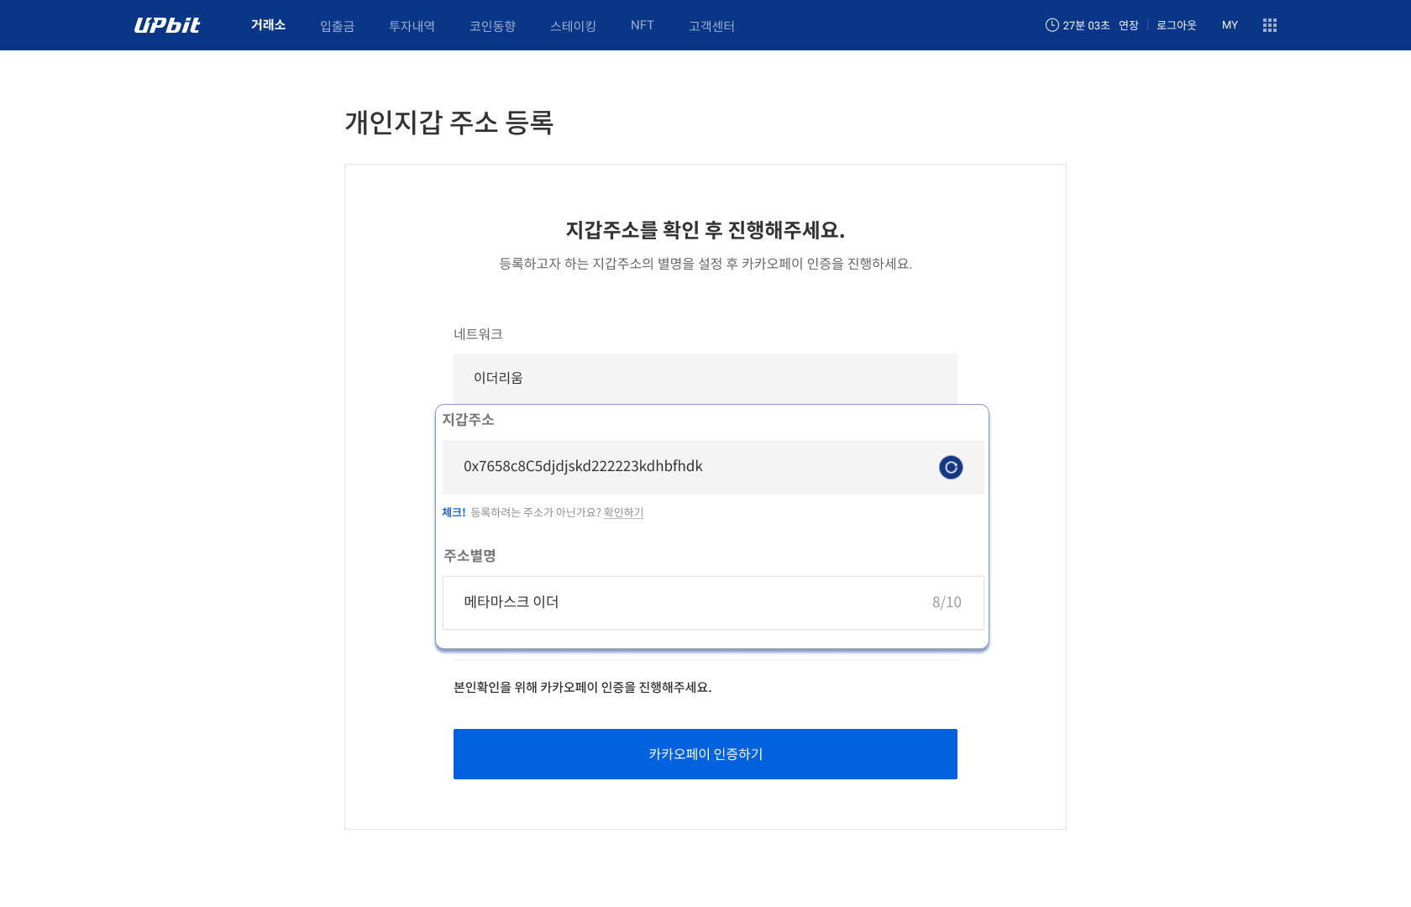
Task: Click the 주소별명 label
Action: coord(469,556)
